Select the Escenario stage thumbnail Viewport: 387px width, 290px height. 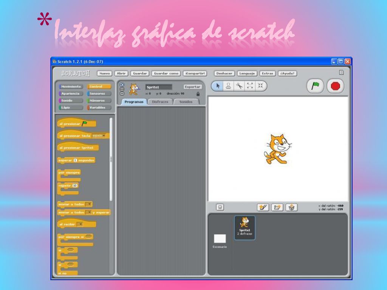(x=220, y=241)
